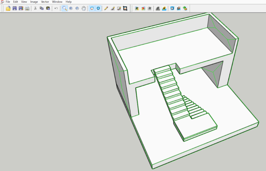Click the green Z vectorize icon

click(x=137, y=8)
